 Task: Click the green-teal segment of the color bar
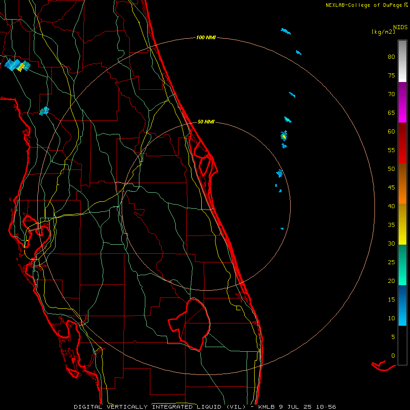coord(402,265)
